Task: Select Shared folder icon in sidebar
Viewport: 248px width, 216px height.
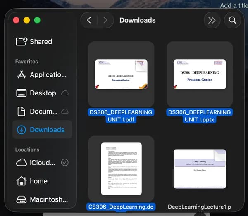Action: 21,42
